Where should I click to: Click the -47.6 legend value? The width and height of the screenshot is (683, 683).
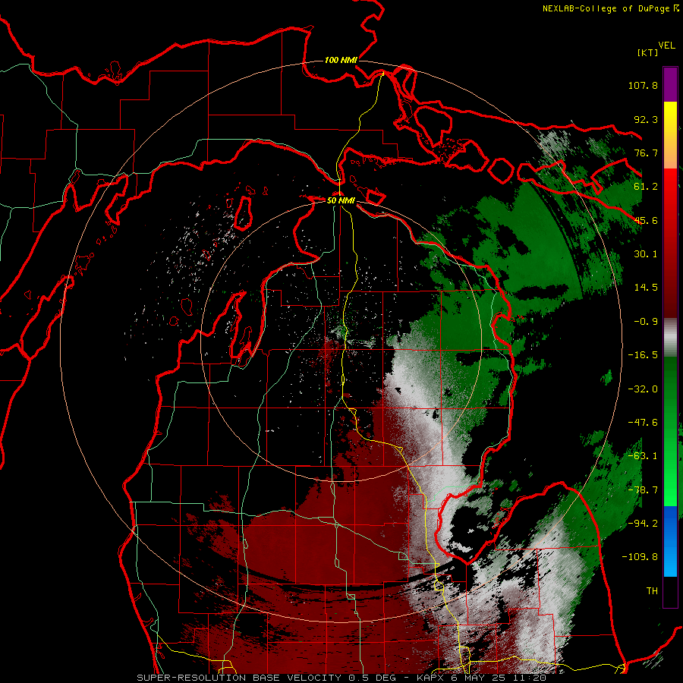point(643,423)
